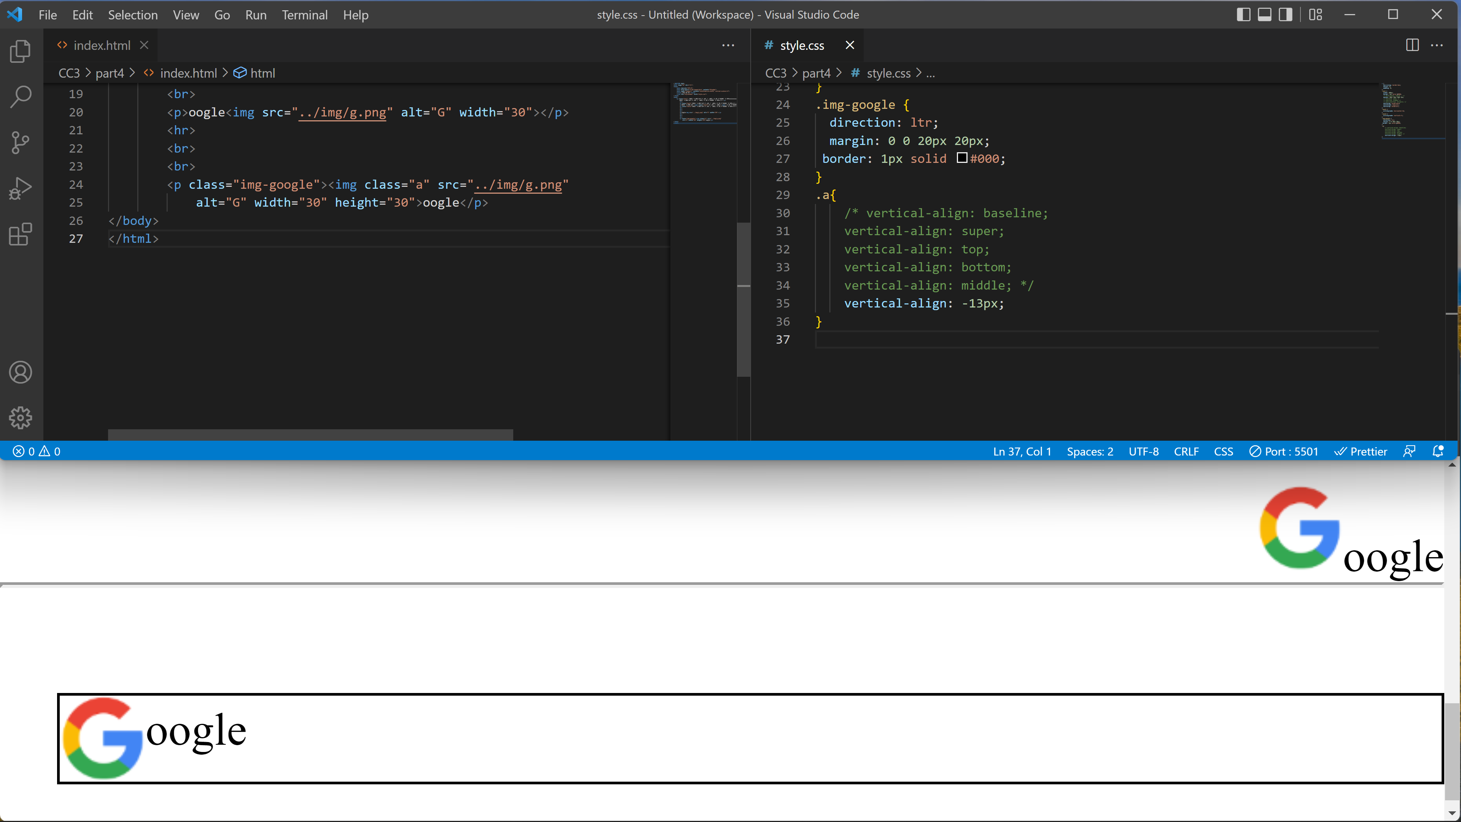Viewport: 1461px width, 822px height.
Task: Click the bordered Google G logo image
Action: [x=103, y=738]
